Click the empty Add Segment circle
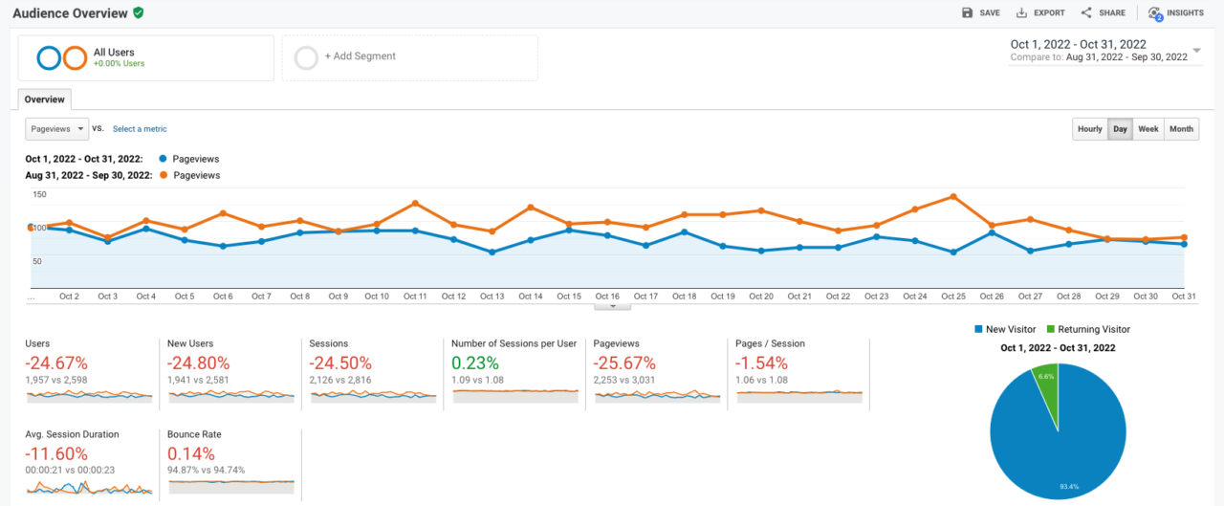This screenshot has height=506, width=1224. [x=306, y=57]
